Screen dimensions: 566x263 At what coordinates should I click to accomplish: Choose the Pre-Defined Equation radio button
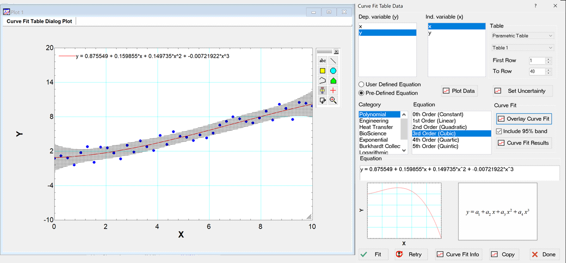tap(361, 93)
